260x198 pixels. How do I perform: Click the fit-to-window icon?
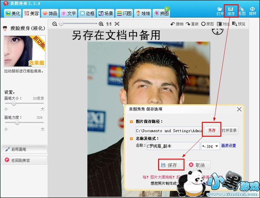[x=117, y=24]
